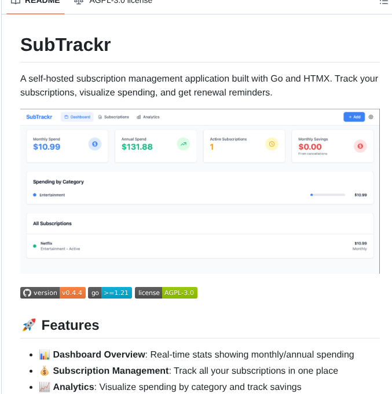Click the book icon on the README tab
The height and width of the screenshot is (394, 392).
16,2
